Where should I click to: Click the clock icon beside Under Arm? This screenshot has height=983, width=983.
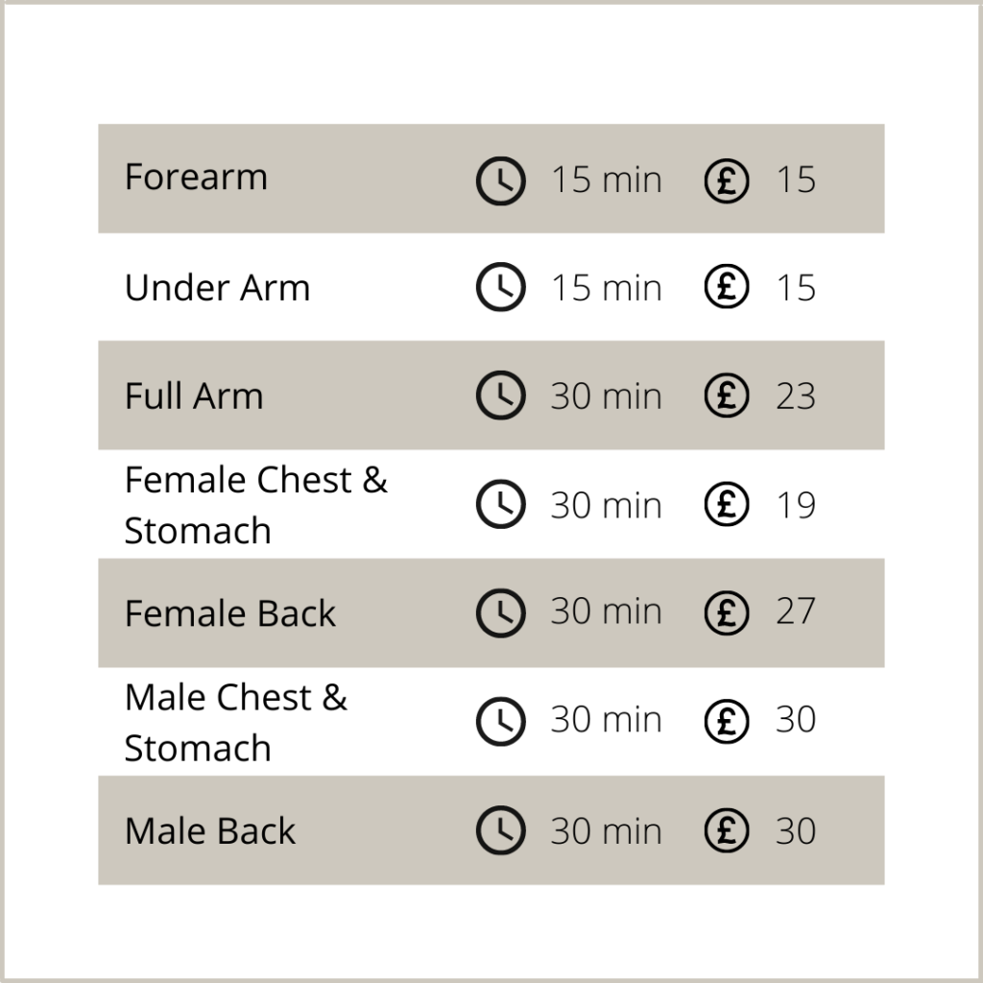click(x=500, y=286)
